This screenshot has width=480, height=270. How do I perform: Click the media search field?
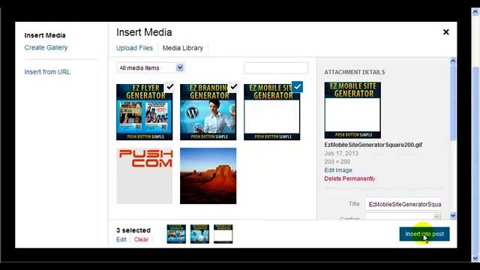tap(276, 68)
